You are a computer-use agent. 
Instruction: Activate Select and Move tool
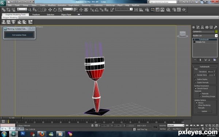[50, 9]
